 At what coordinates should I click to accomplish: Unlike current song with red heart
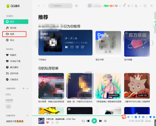click(x=48, y=123)
